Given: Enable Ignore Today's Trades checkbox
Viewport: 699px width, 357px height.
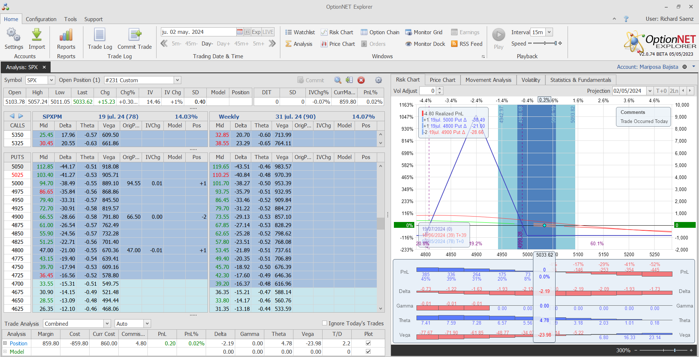Looking at the screenshot, I should click(x=324, y=323).
